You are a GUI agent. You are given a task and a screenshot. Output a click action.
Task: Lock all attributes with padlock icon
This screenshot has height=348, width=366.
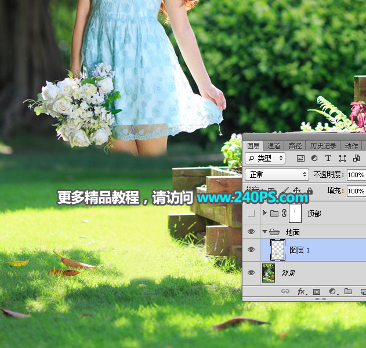310,191
